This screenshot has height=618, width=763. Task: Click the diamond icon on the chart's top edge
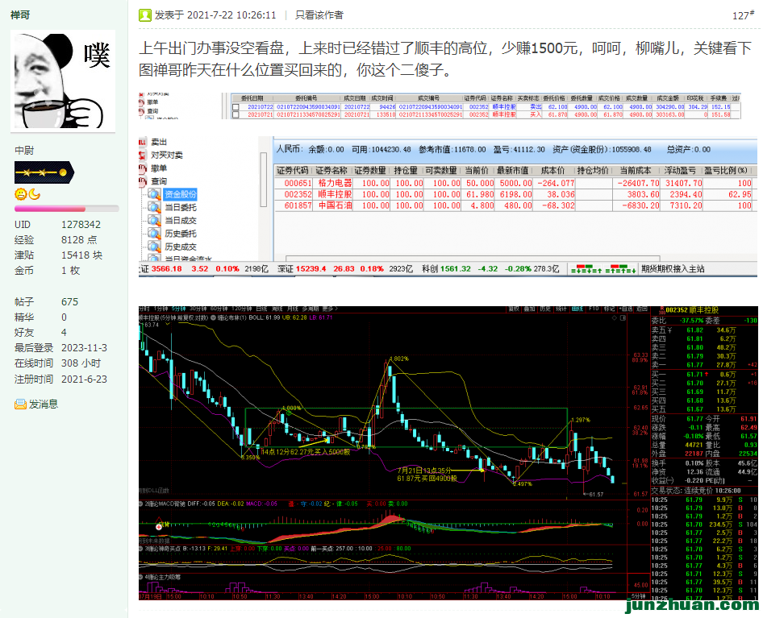(614, 318)
